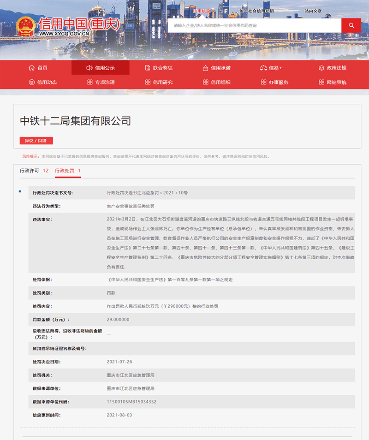This screenshot has width=369, height=440.
Task: Click the company title 中铁十二局集团有限公司
Action: point(76,121)
